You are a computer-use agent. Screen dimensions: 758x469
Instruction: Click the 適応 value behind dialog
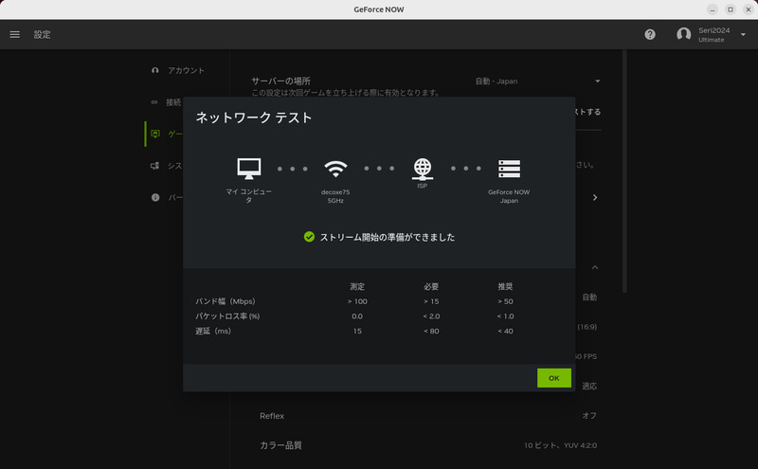(x=589, y=387)
